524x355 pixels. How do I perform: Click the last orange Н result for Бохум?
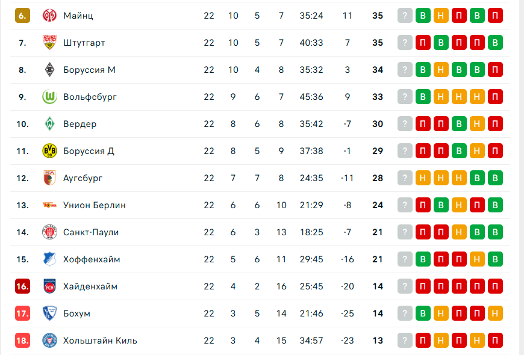[x=495, y=313]
